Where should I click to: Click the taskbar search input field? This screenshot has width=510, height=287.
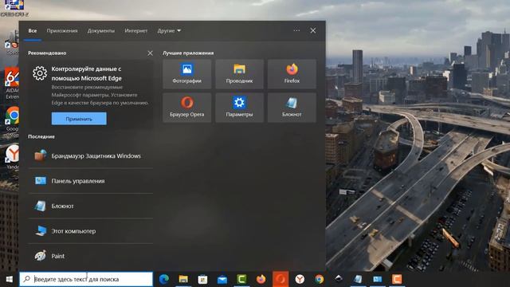[86, 279]
